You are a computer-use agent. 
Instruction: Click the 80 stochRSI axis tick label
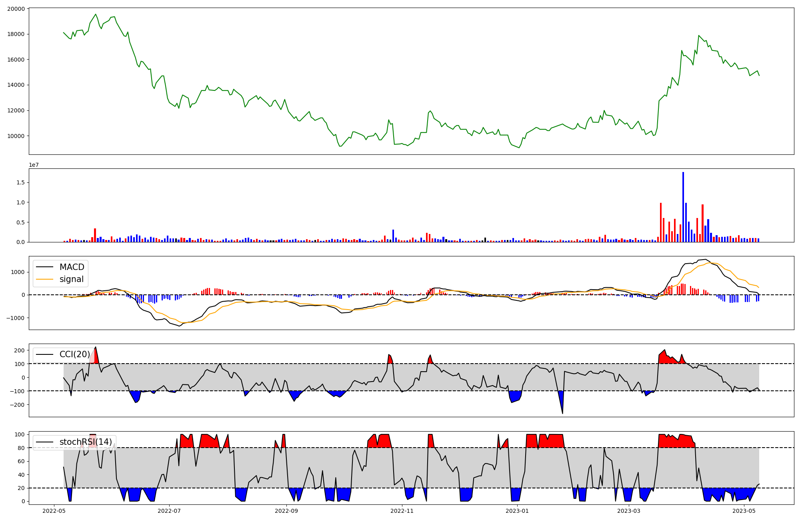(x=21, y=448)
